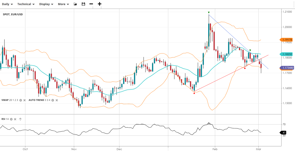Zoom out the chart with minus icon
The height and width of the screenshot is (151, 295).
91,4
